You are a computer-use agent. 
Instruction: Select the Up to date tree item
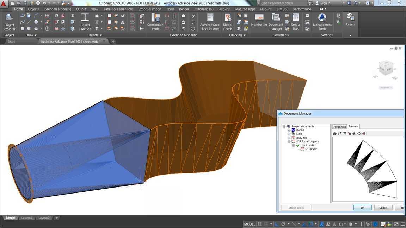point(308,145)
